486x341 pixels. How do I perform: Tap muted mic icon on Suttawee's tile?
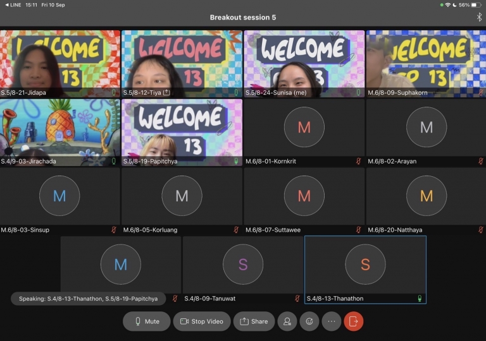(359, 230)
